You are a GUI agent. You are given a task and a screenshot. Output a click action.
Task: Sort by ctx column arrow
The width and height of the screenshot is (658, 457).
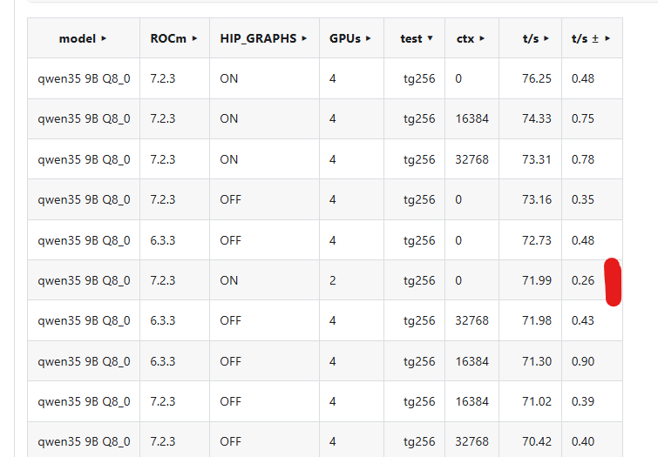coord(482,38)
